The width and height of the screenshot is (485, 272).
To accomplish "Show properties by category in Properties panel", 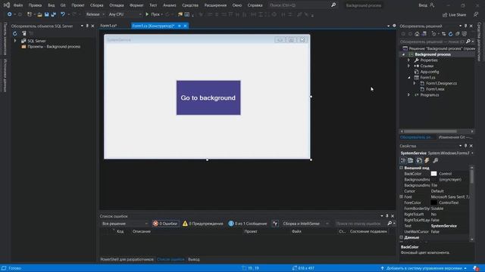I will coord(403,160).
